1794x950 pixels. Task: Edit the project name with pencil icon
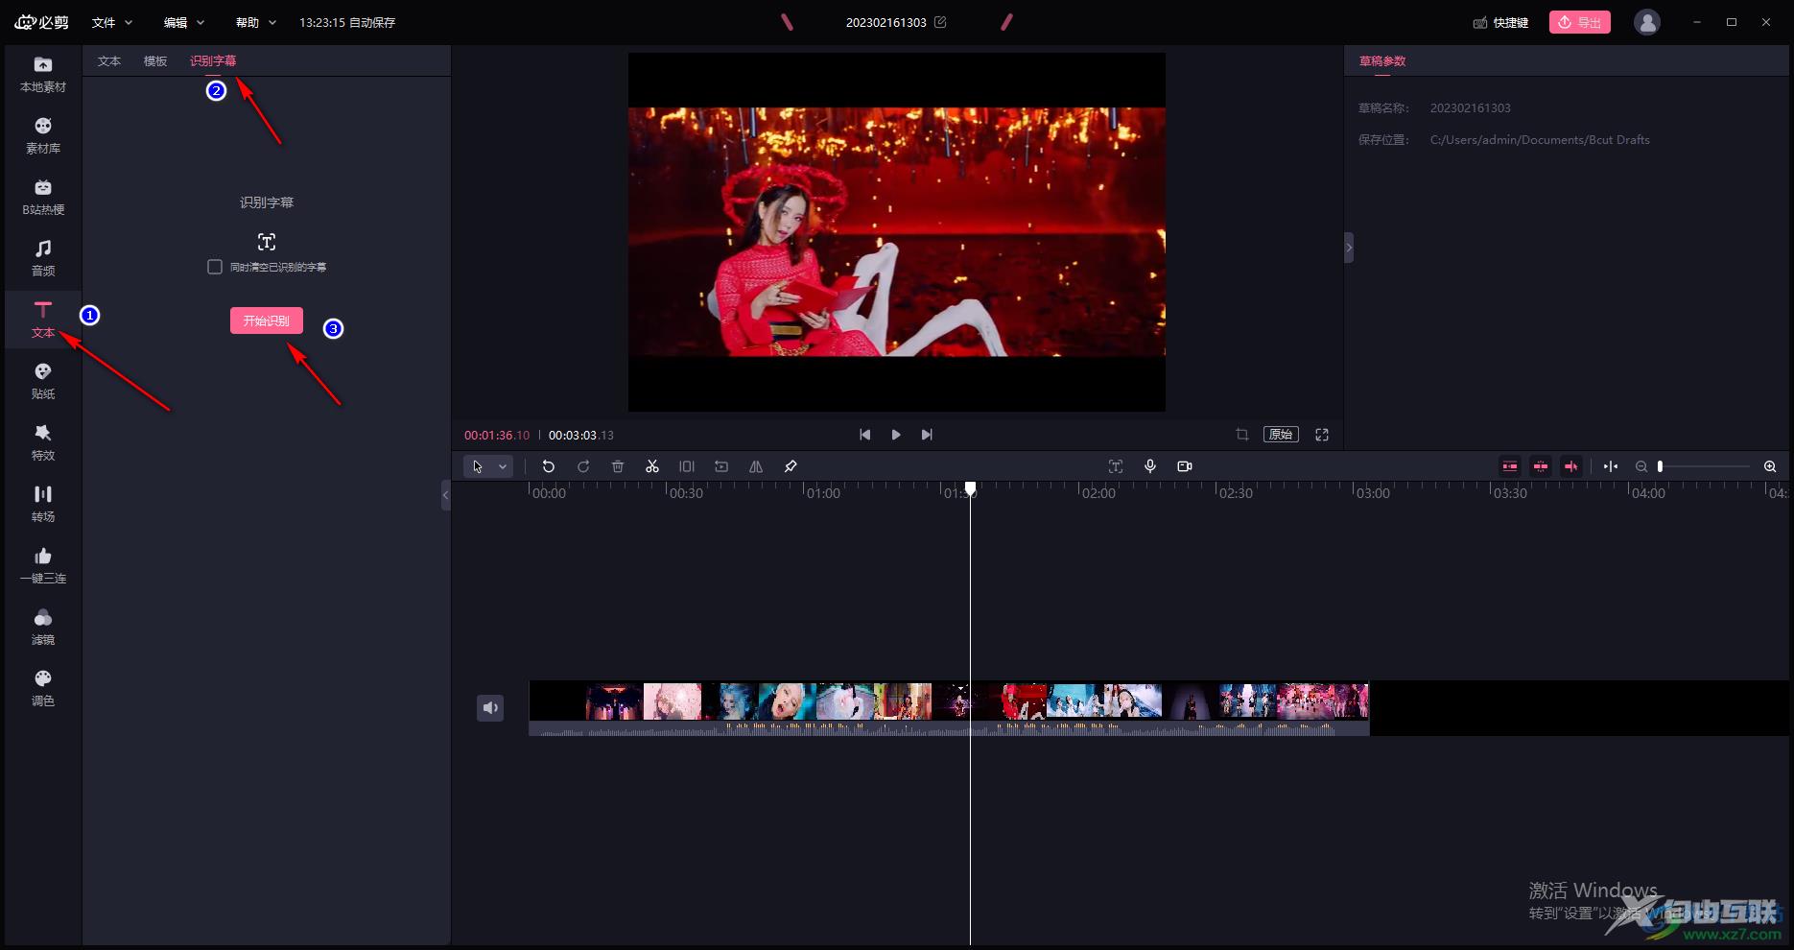click(940, 22)
